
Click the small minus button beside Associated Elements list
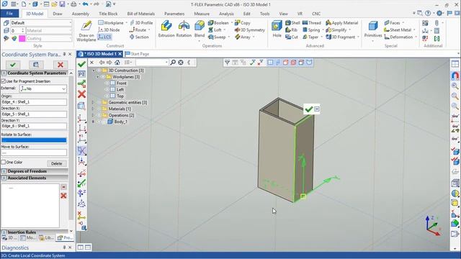[x=63, y=187]
